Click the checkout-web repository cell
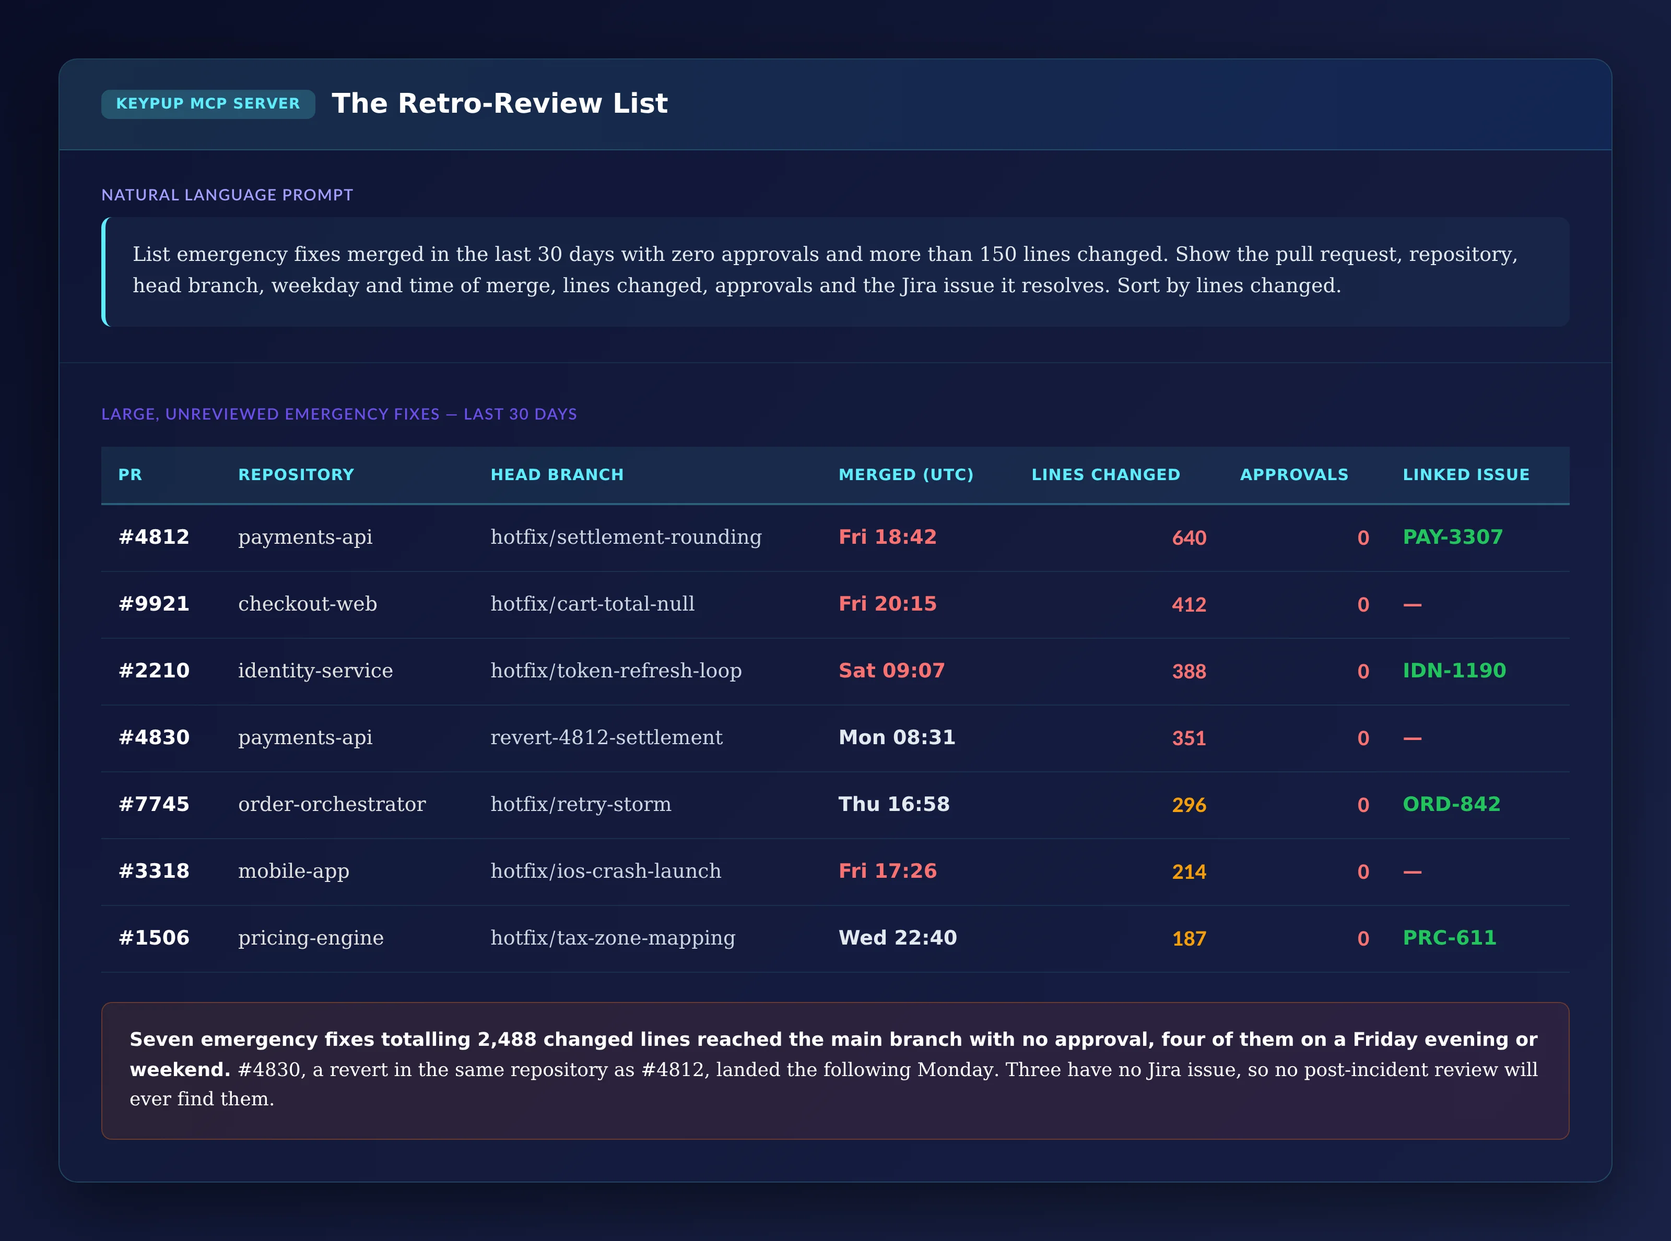This screenshot has width=1671, height=1241. tap(308, 604)
